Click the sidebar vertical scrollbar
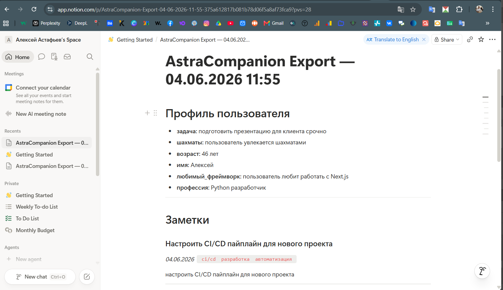Screen dimensions: 503x290 coord(97,124)
